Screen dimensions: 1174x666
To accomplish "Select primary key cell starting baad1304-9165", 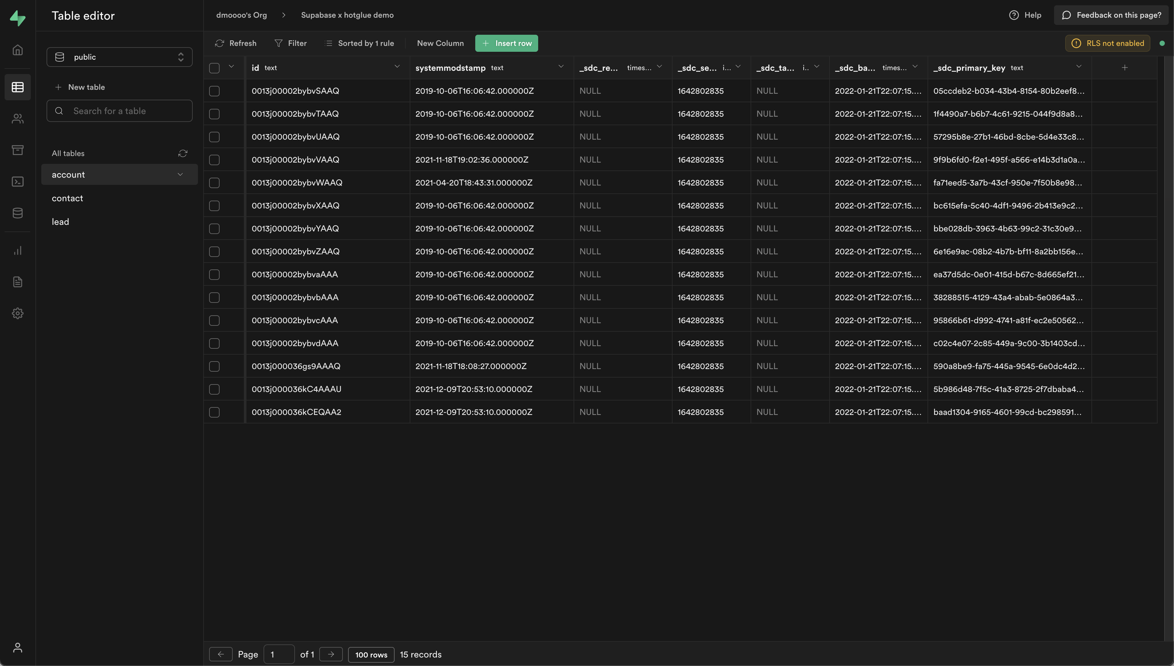I will click(x=1009, y=412).
